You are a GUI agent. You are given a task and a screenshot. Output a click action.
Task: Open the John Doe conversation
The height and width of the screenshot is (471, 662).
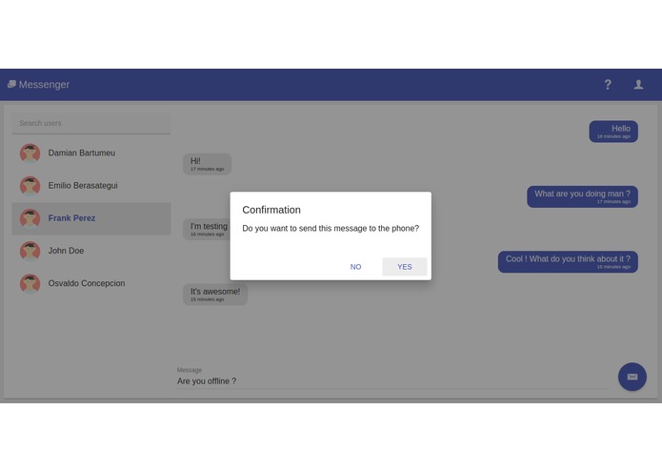click(x=91, y=251)
